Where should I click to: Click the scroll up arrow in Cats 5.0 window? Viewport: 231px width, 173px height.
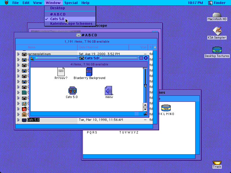click(145, 105)
